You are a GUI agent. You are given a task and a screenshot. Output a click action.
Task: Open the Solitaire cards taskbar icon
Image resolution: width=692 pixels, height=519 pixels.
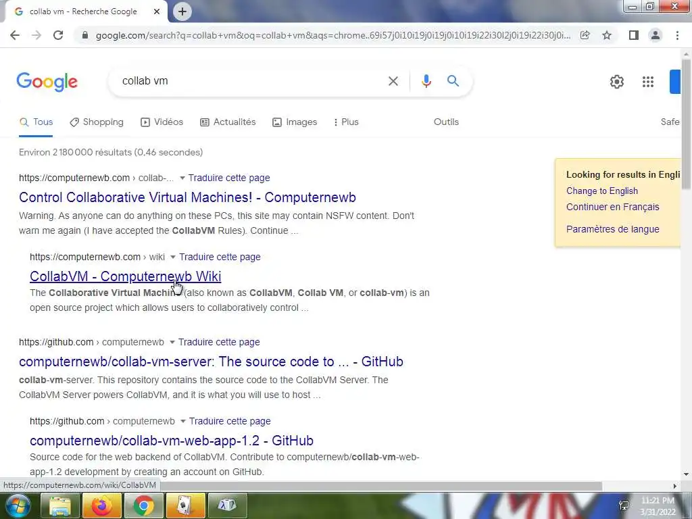185,505
